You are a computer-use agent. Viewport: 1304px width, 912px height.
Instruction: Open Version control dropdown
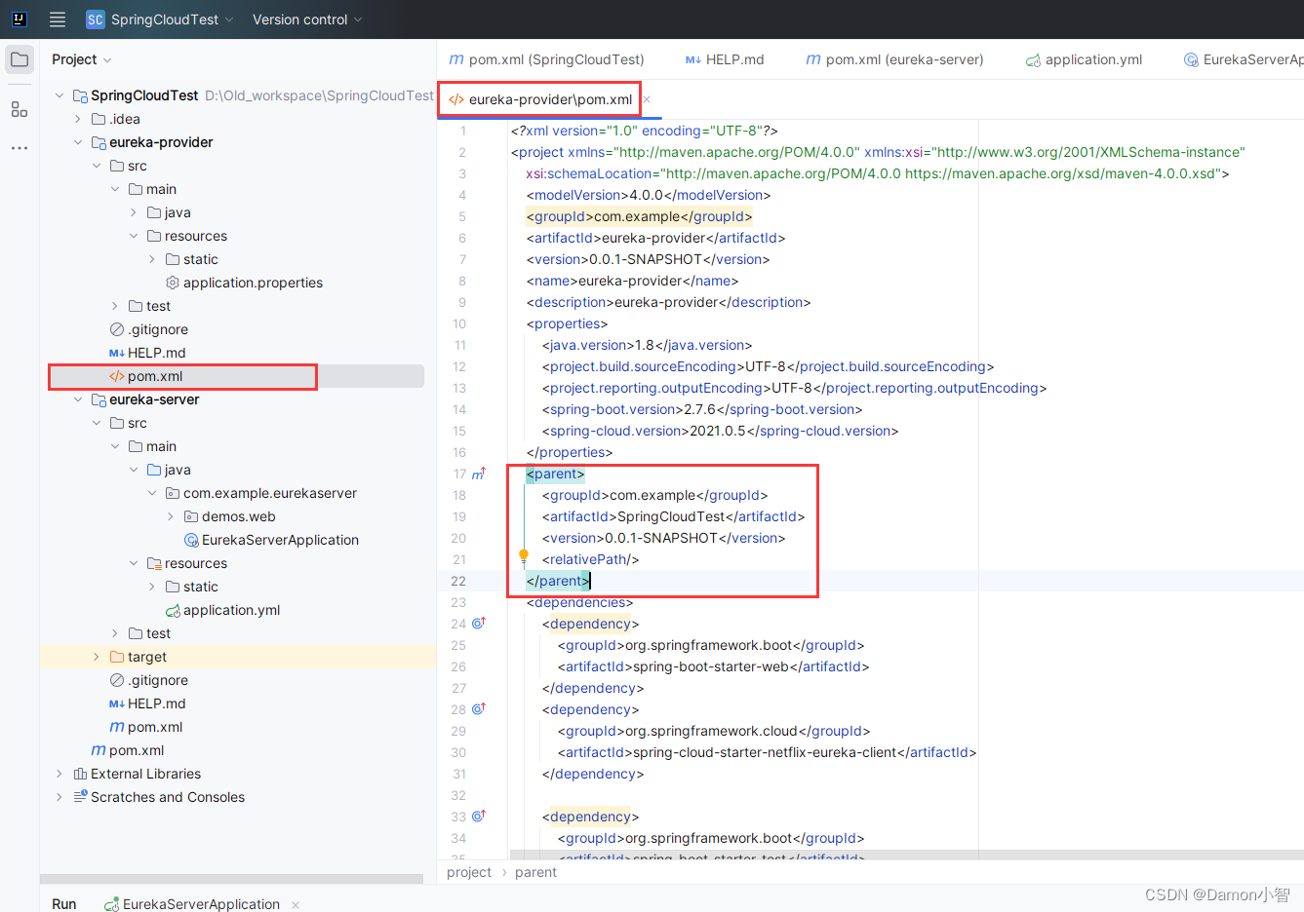307,19
